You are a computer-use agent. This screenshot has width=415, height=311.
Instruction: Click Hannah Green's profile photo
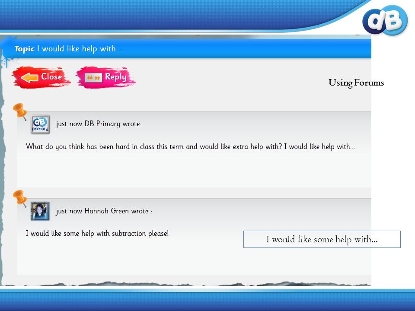[40, 211]
